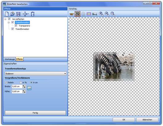
Task: Switch to the Effekte tab
Action: coord(19,59)
